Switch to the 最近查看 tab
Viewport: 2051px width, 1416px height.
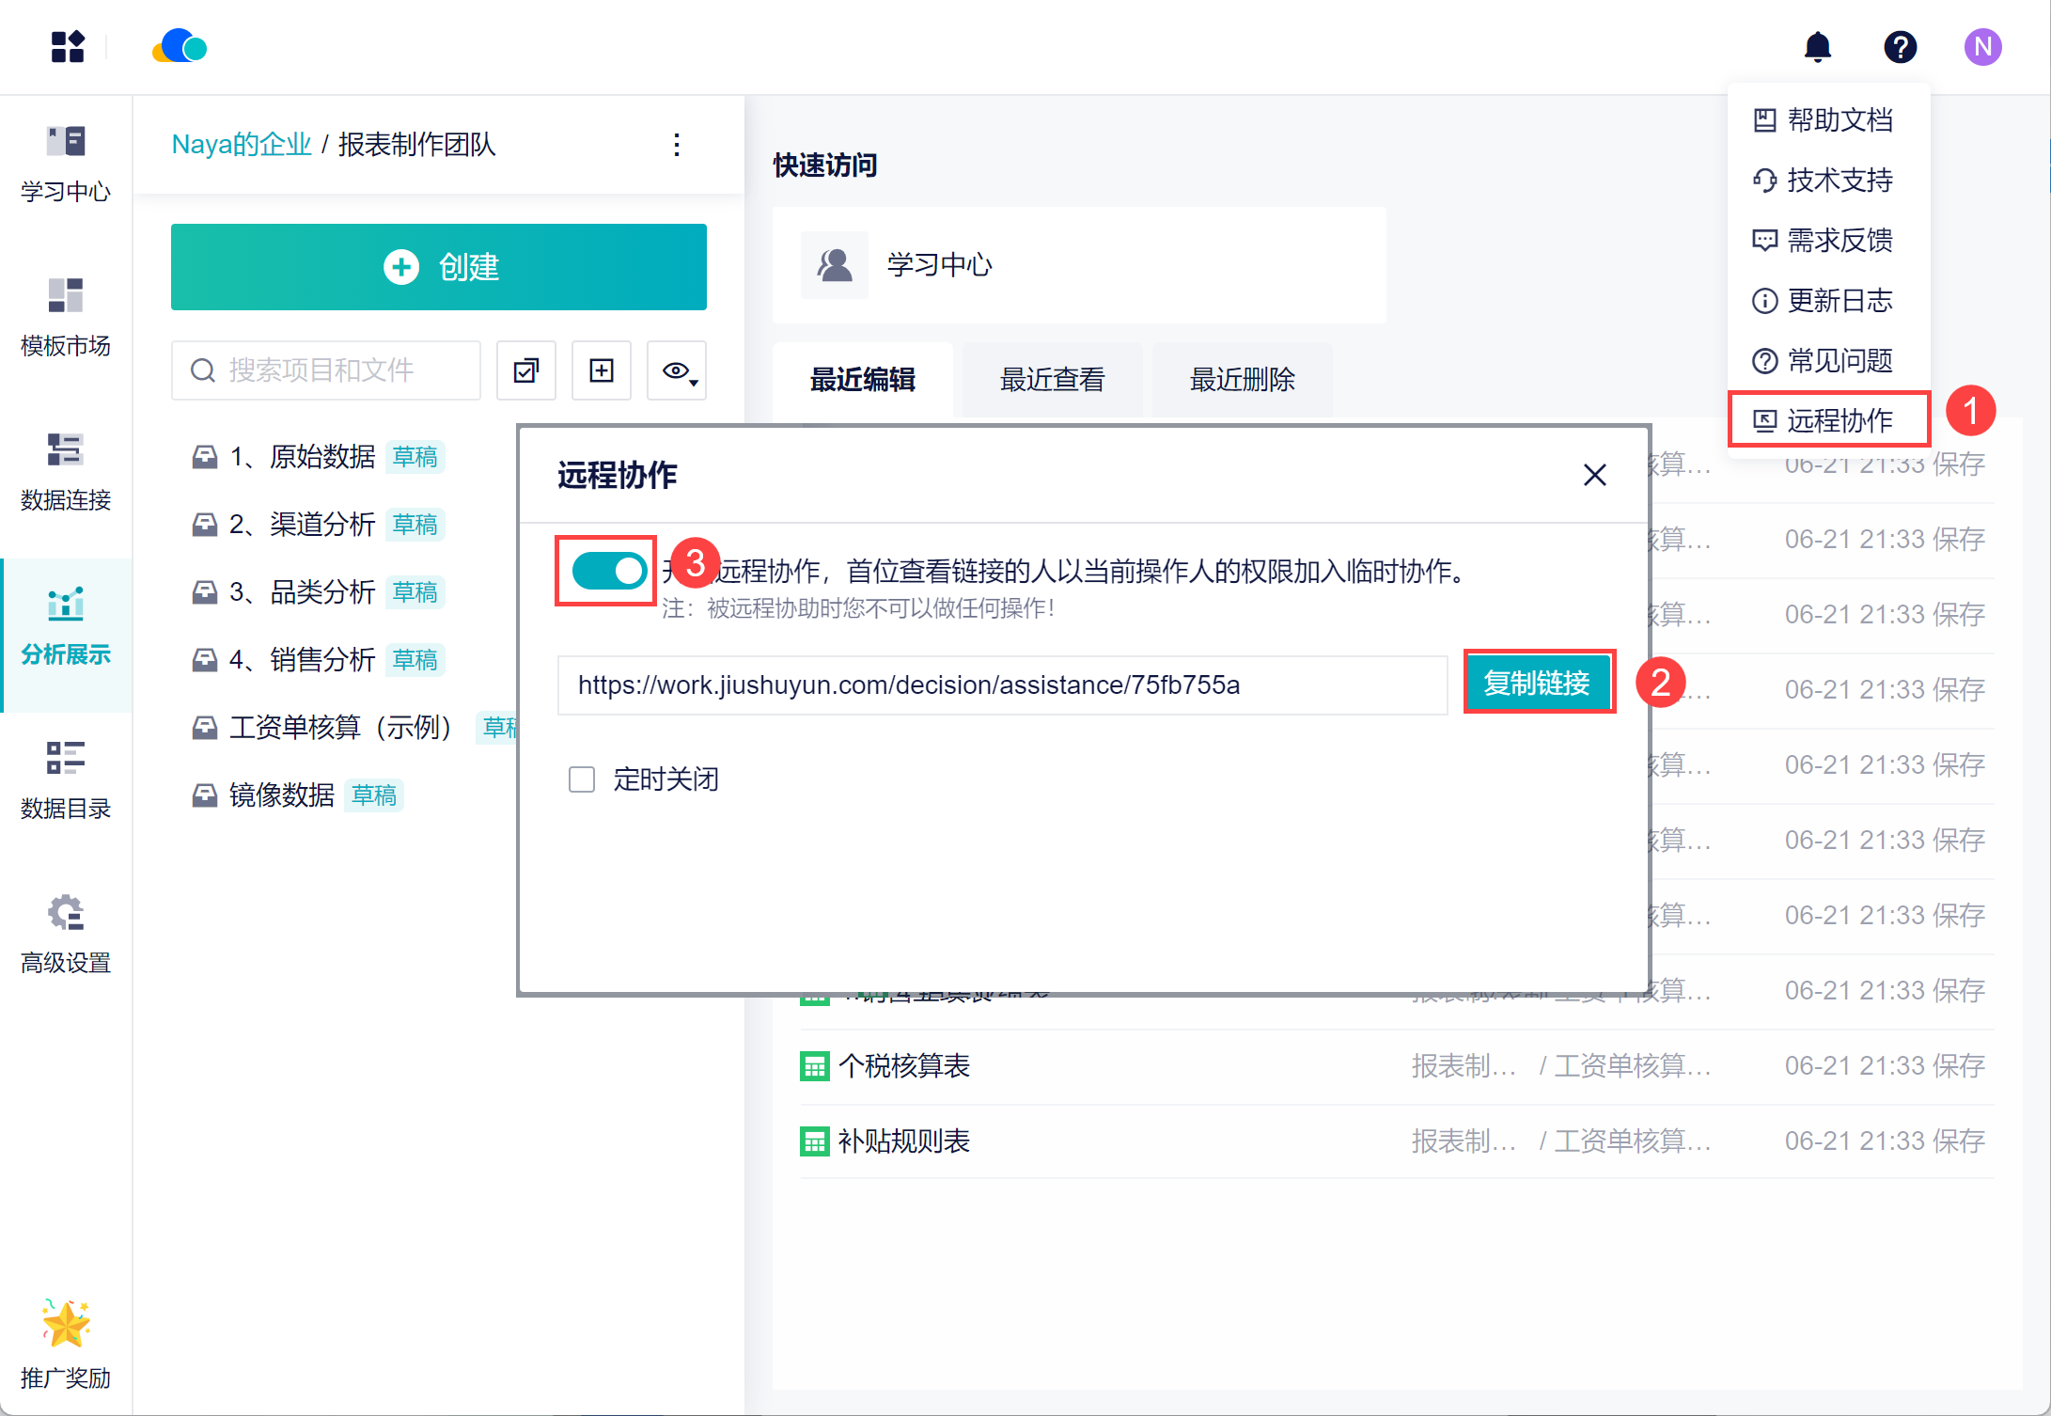pyautogui.click(x=1052, y=380)
